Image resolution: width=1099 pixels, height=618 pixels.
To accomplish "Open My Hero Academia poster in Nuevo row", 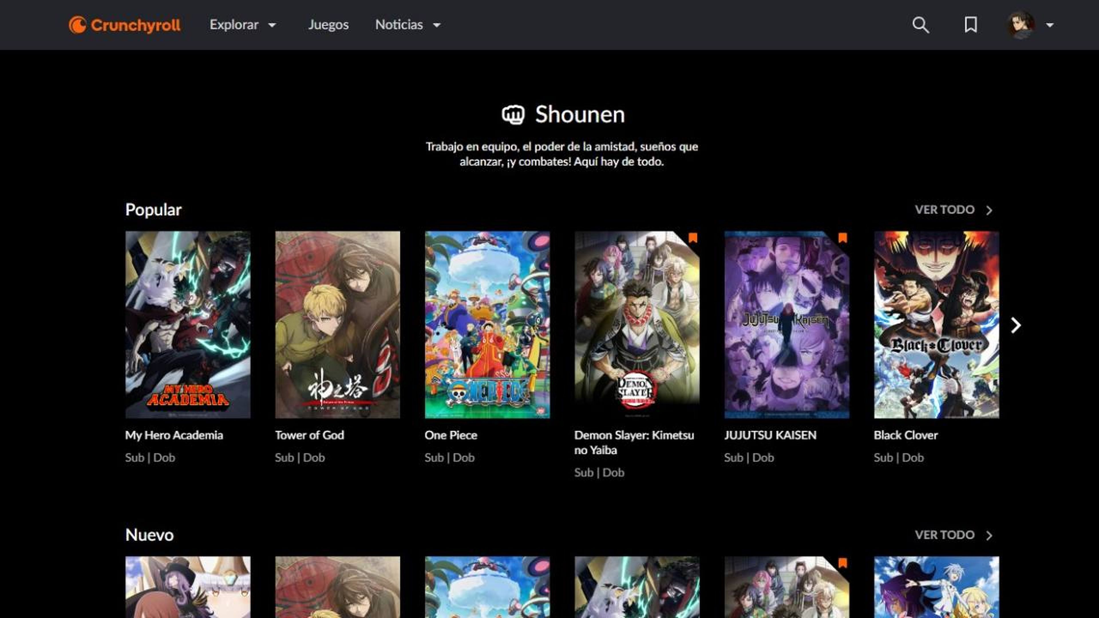I will (x=637, y=587).
